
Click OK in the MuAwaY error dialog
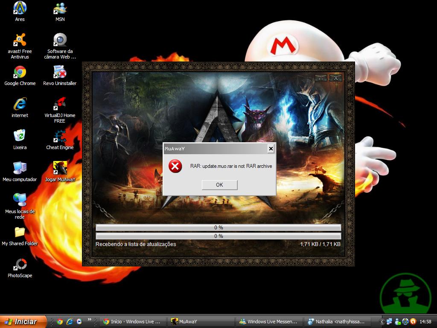tap(219, 185)
